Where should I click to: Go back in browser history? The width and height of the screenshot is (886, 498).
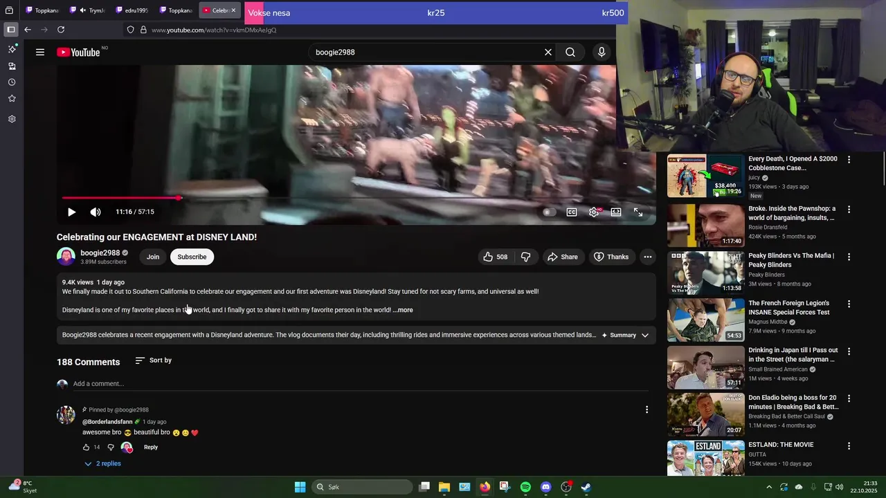coord(28,30)
